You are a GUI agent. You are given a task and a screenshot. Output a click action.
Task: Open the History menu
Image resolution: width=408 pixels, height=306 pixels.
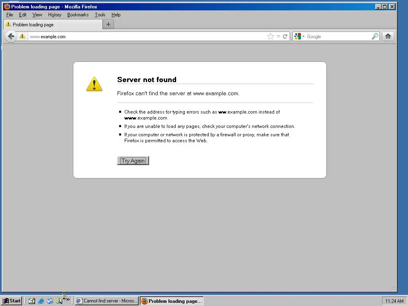55,15
